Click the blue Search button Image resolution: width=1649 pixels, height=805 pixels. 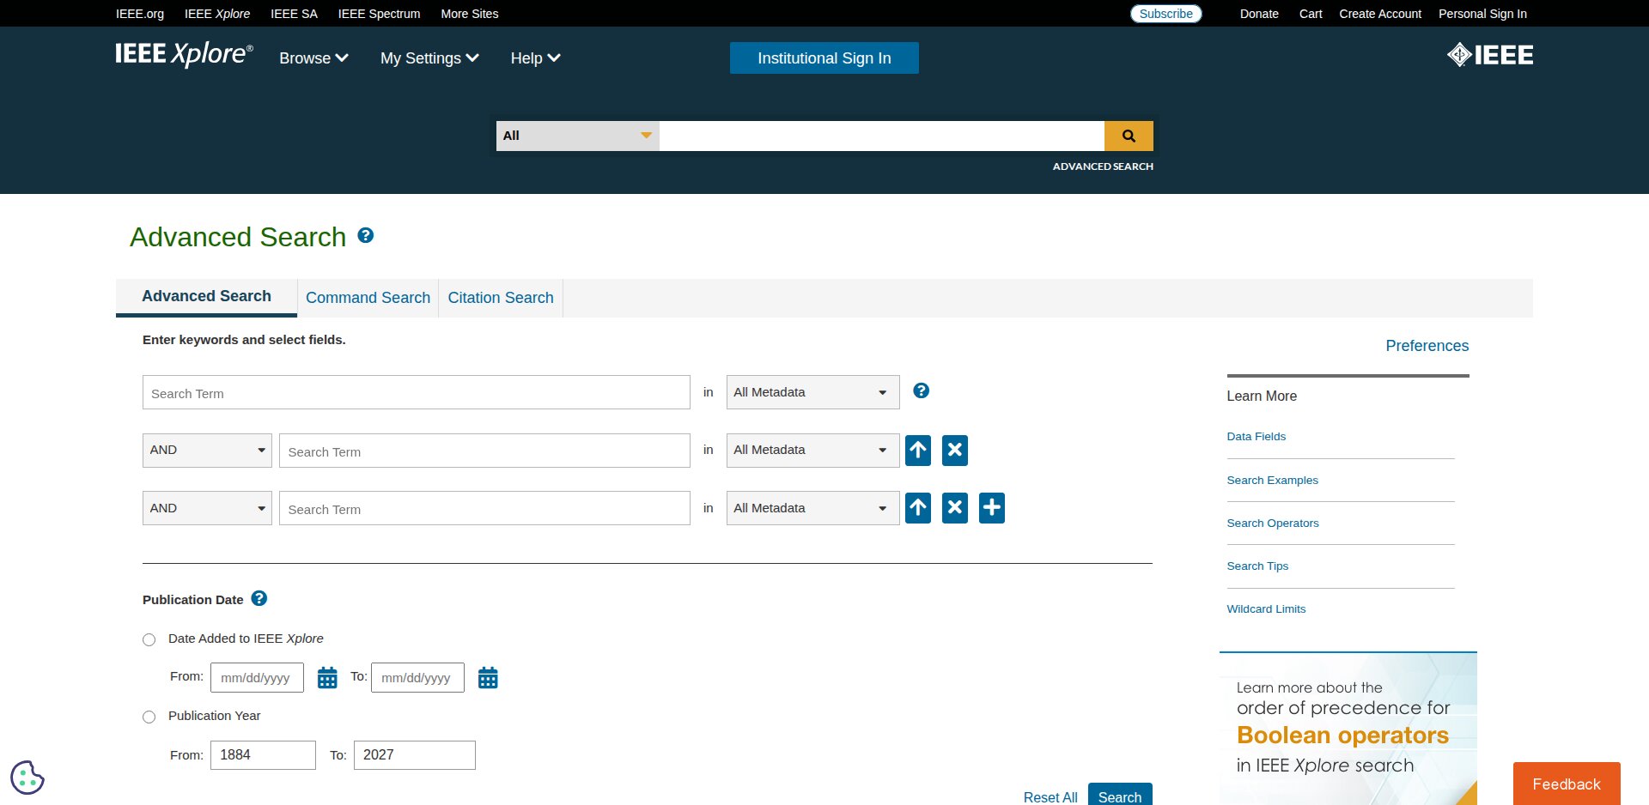pyautogui.click(x=1120, y=796)
